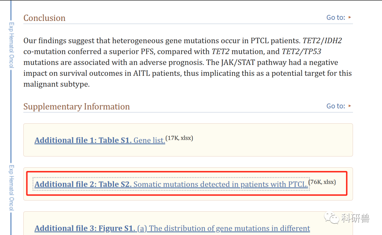Screen dimensions: 382x235
Task: Click the "(76K, xlsx)" file size label
Action: tap(322, 182)
